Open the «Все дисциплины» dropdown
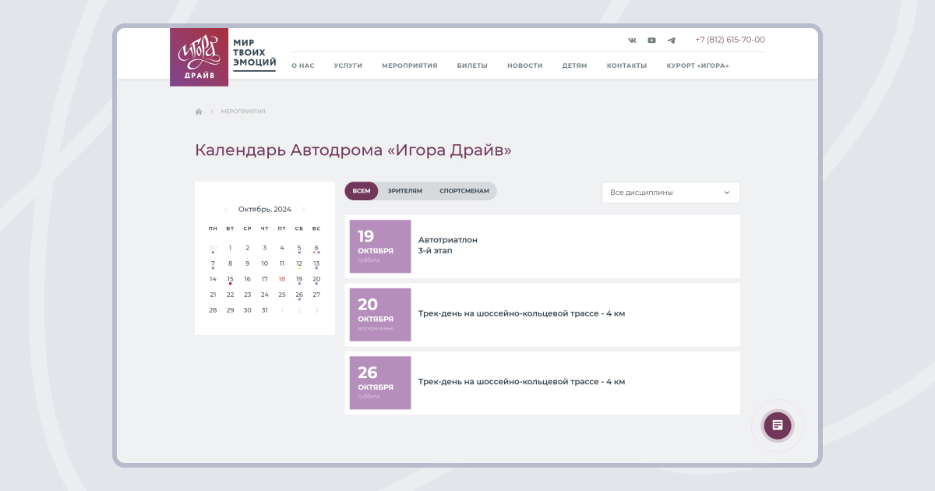 tap(671, 193)
